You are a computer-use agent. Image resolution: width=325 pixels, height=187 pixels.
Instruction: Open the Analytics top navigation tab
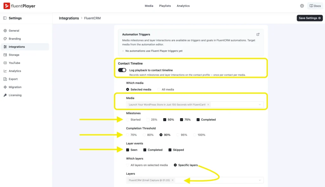(x=183, y=6)
